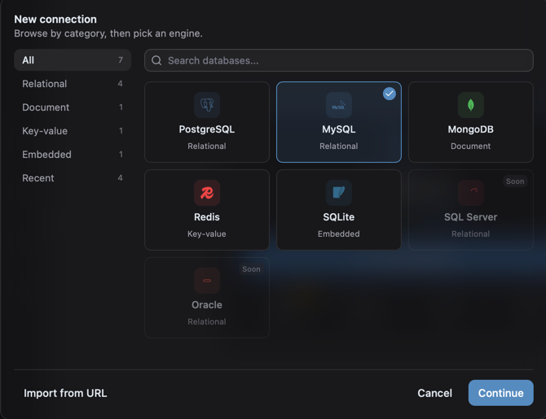
Task: Show Recent connections category
Action: pyautogui.click(x=73, y=178)
